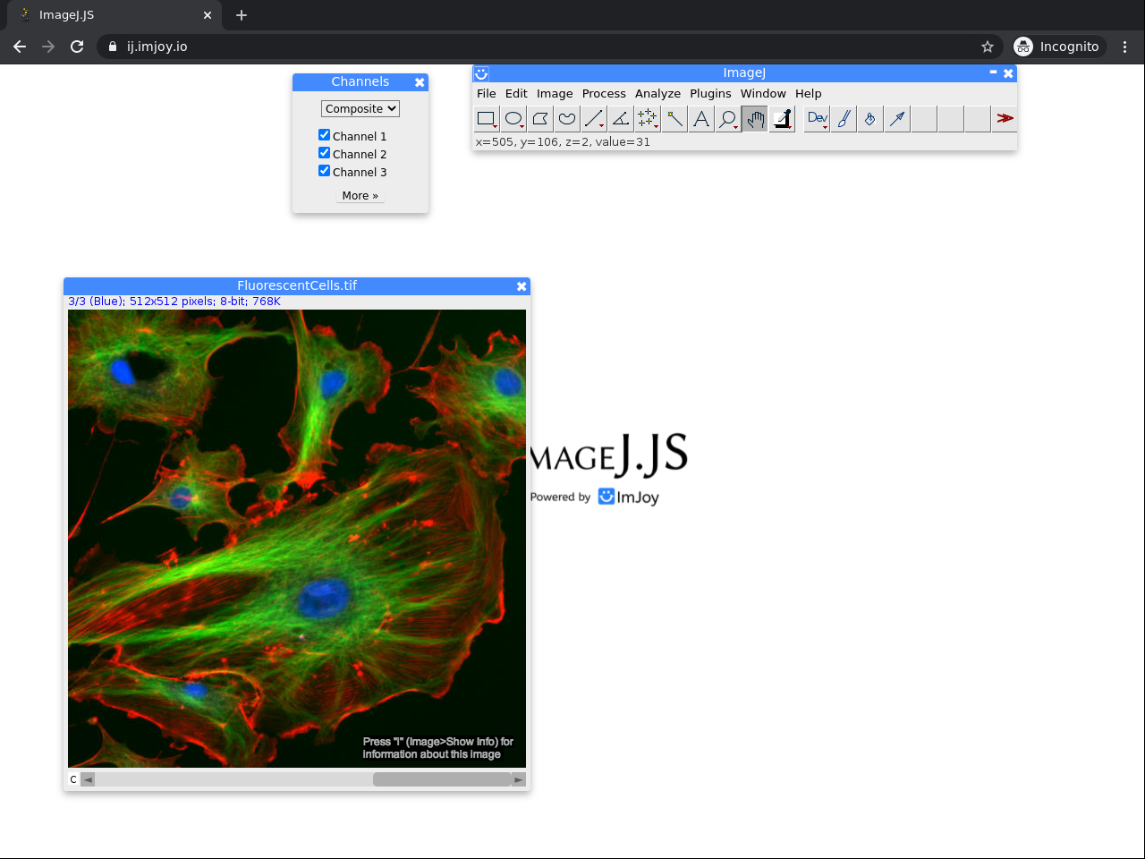Screen dimensions: 1145x859
Task: Expand the More » options
Action: click(x=360, y=195)
